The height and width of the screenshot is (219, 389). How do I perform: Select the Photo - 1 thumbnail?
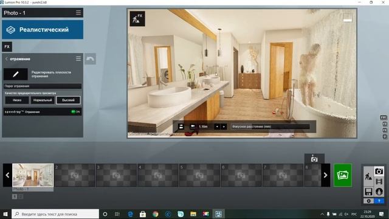pyautogui.click(x=33, y=175)
